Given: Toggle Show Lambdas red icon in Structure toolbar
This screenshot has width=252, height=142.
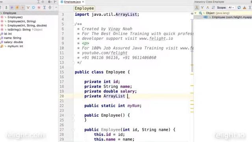Looking at the screenshot, I should coord(39,7).
